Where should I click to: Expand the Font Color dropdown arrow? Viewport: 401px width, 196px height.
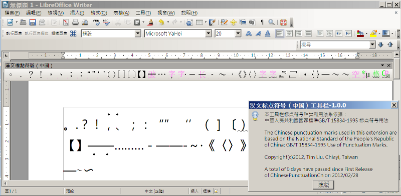pyautogui.click(x=366, y=33)
